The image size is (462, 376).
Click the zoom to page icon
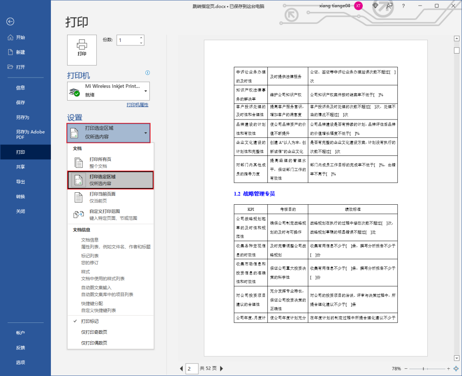pos(456,368)
